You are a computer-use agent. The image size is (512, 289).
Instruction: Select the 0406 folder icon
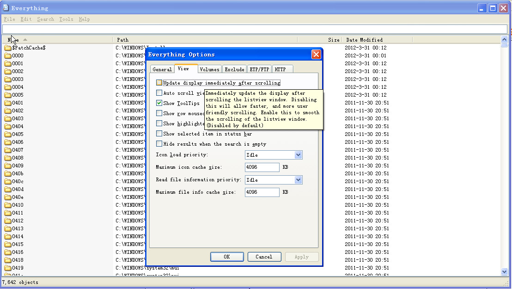click(8, 142)
